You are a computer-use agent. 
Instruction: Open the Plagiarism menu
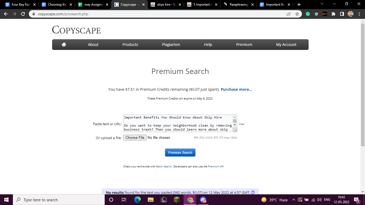[171, 45]
